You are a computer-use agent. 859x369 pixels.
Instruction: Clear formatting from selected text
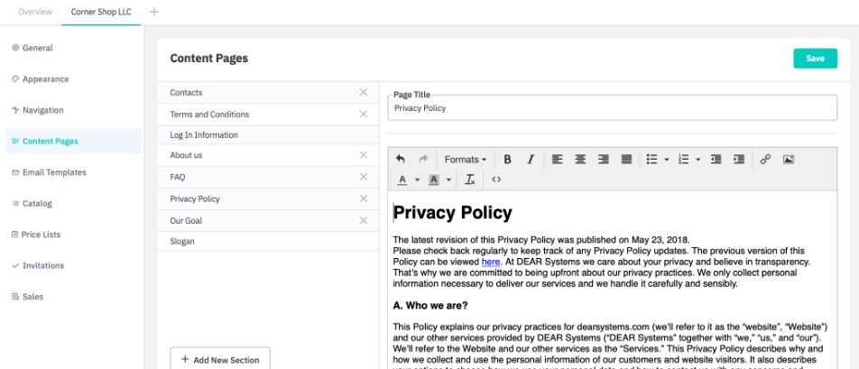tap(470, 180)
